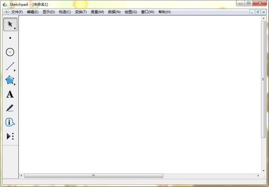The height and width of the screenshot is (187, 269).
Task: Select the Arrow selection tool
Action: [x=10, y=24]
